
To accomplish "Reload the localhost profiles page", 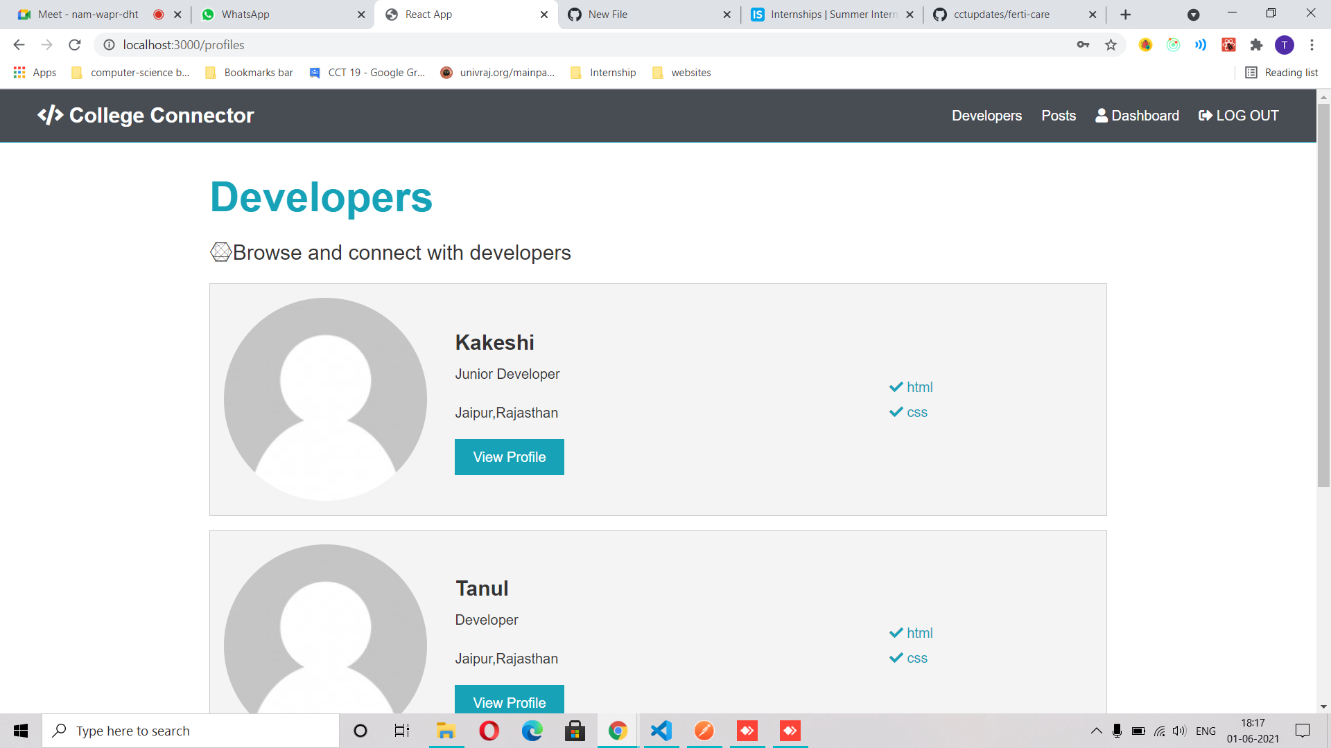I will [x=75, y=45].
